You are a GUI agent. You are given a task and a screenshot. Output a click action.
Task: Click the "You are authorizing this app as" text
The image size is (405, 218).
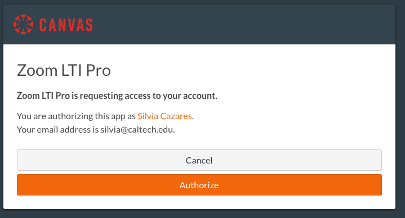click(76, 116)
